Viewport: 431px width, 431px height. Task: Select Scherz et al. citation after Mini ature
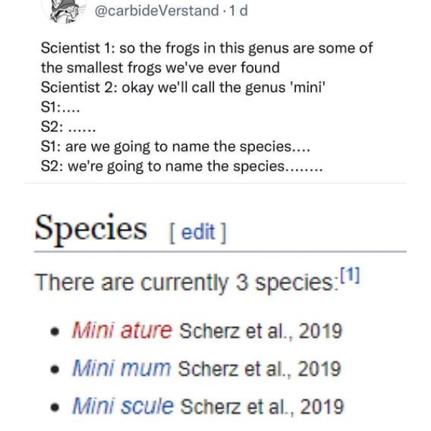[x=261, y=330]
